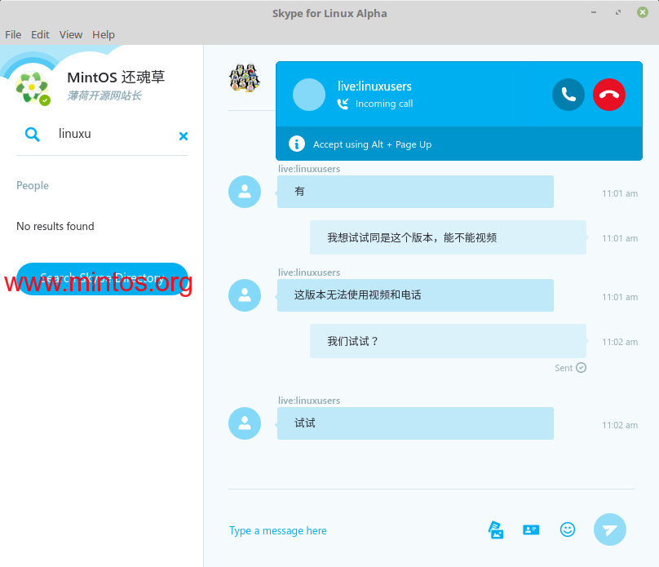Click avatar beside the '试试' message

click(245, 423)
